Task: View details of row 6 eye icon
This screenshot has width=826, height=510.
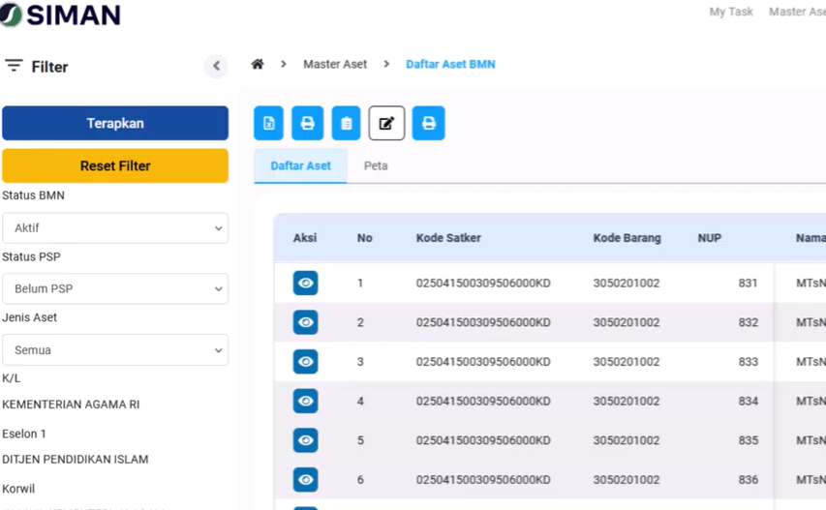Action: click(306, 479)
